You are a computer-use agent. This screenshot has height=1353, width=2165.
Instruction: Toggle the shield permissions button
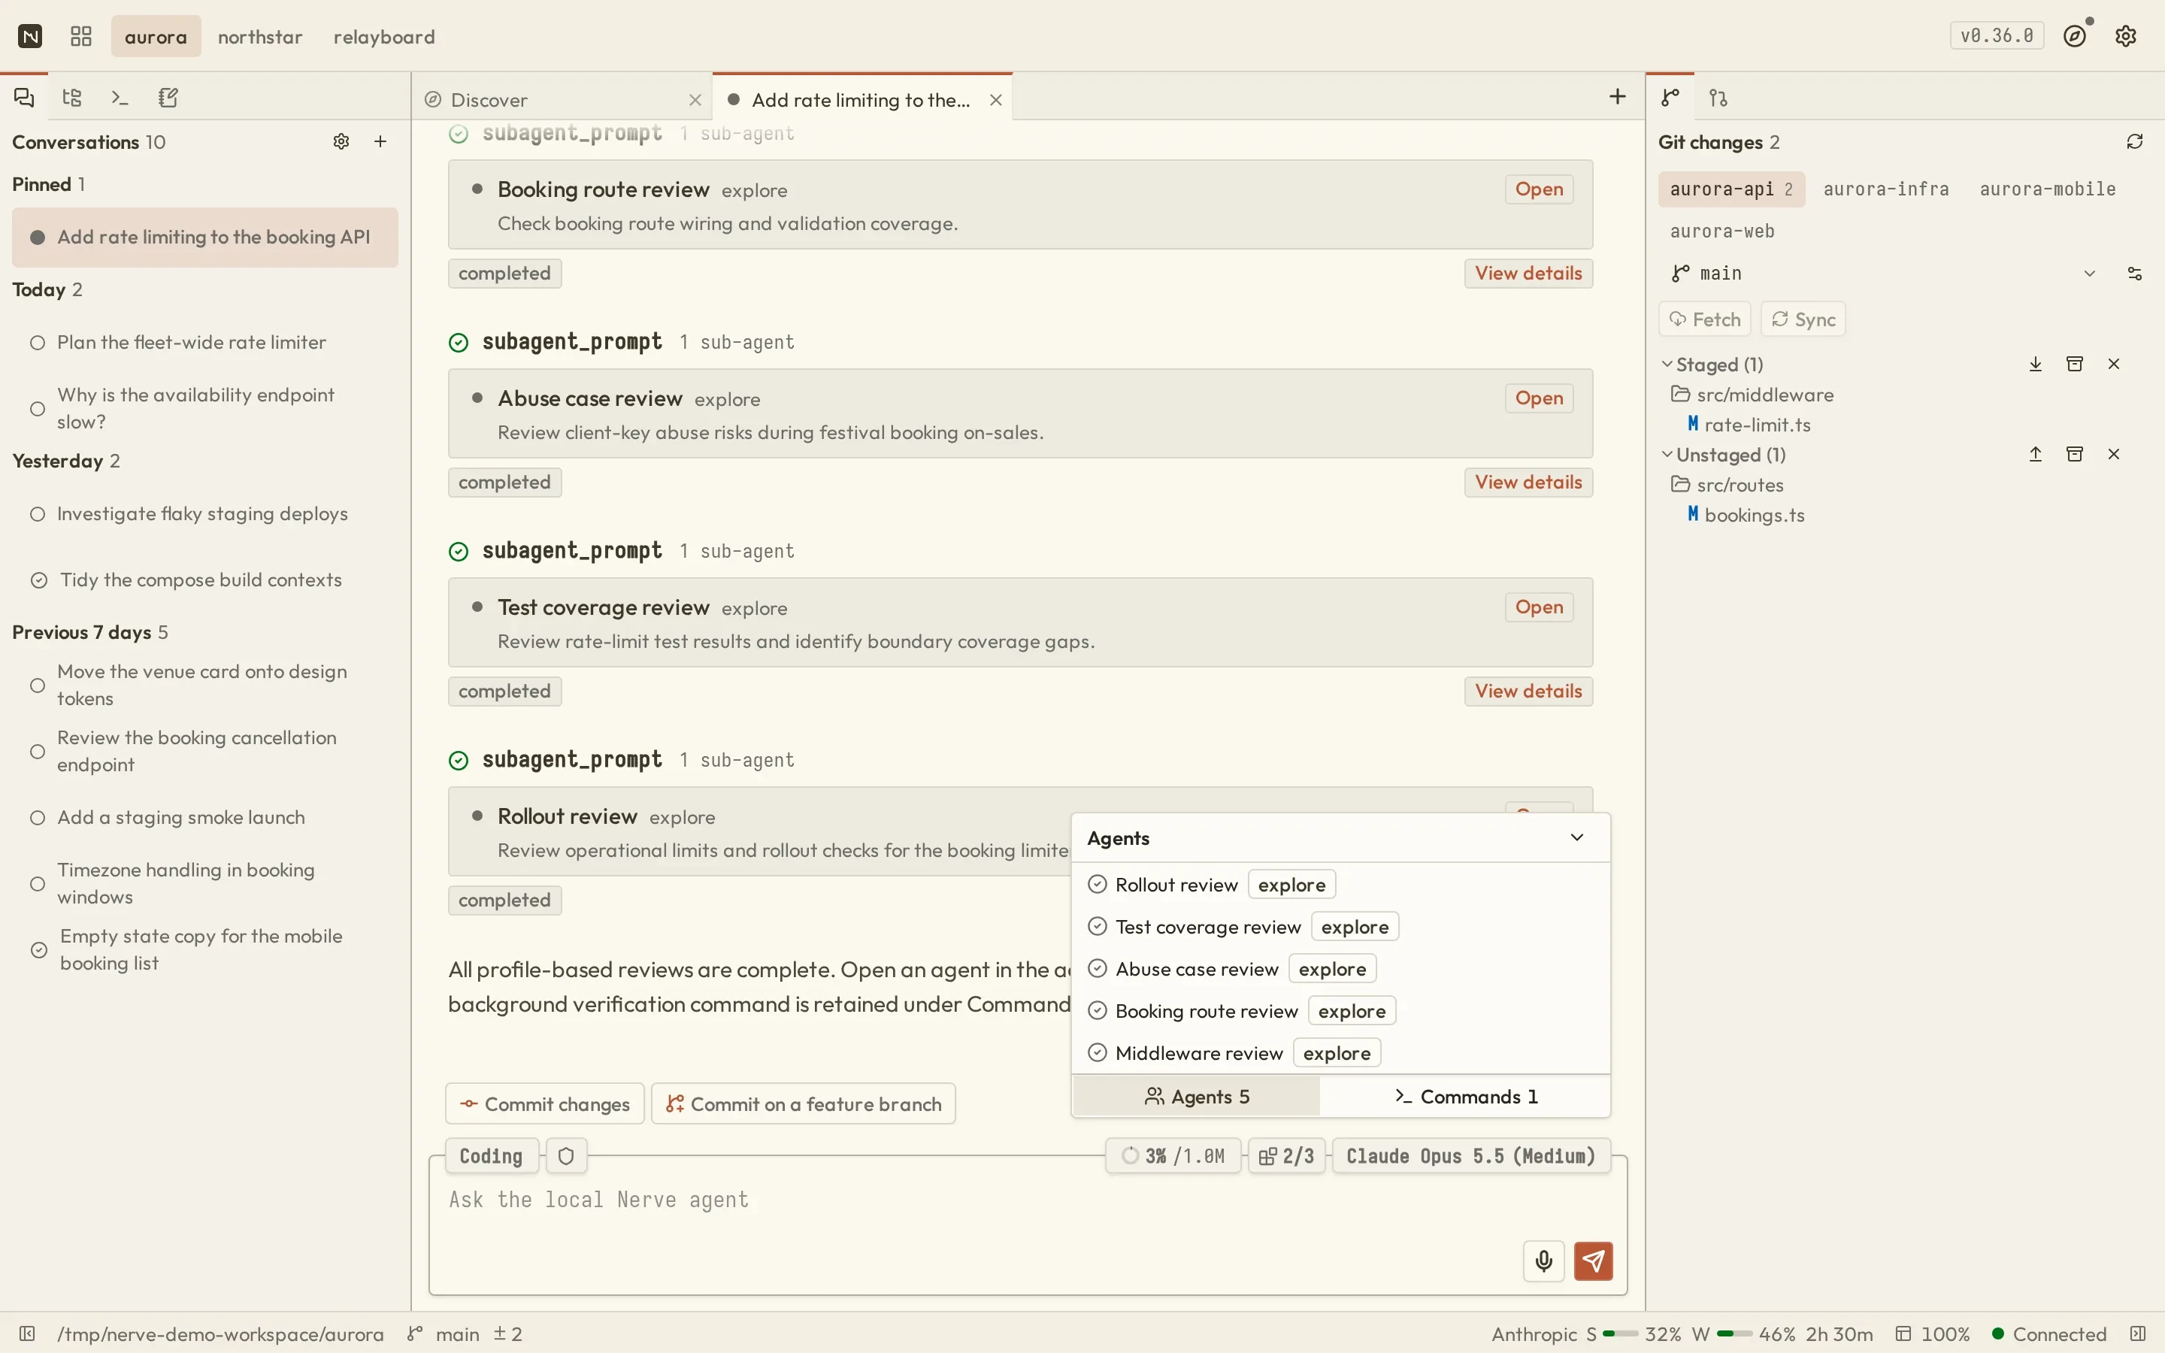pyautogui.click(x=566, y=1156)
